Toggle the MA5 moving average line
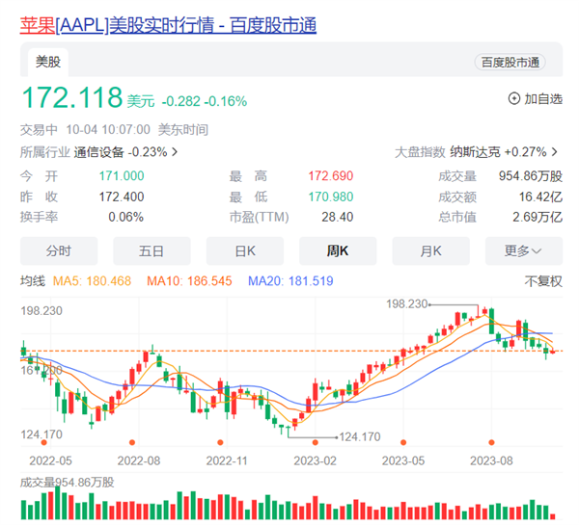 [x=99, y=281]
